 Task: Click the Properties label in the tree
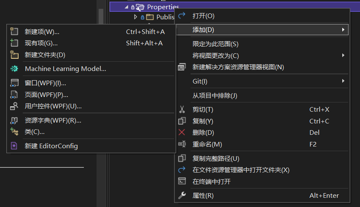click(x=163, y=7)
